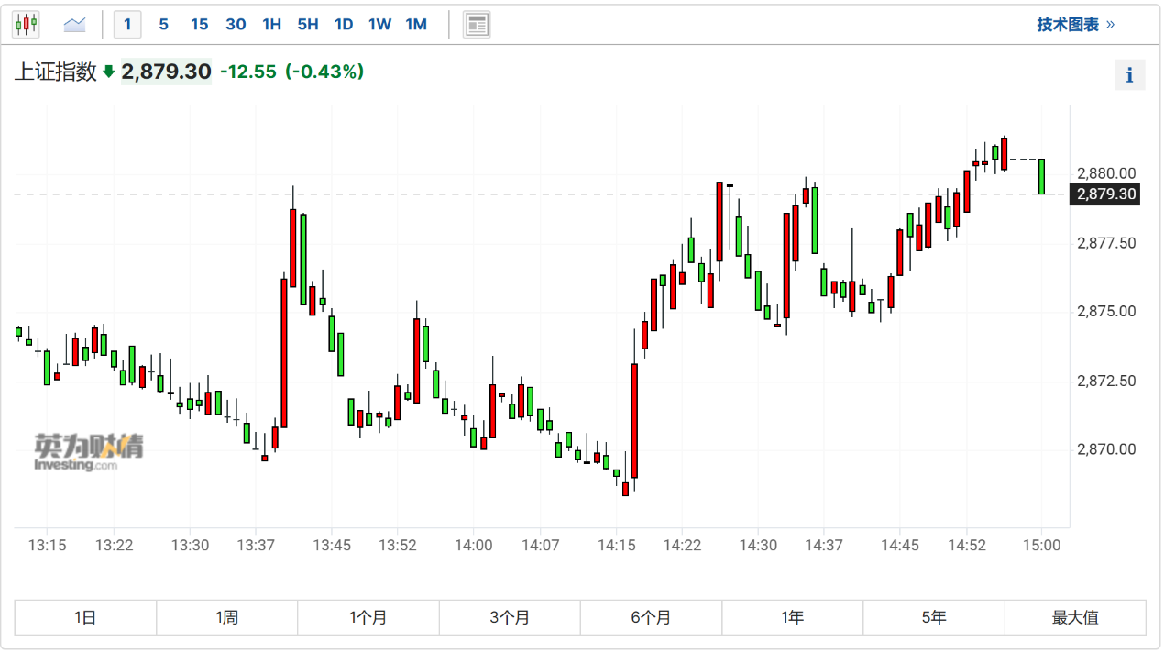
Task: Set the interval to 1H
Action: click(271, 25)
